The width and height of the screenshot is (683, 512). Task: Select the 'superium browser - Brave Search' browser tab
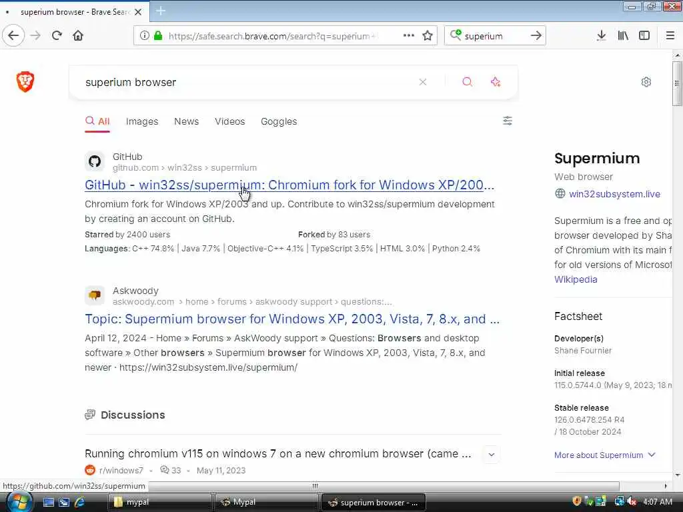pos(74,12)
